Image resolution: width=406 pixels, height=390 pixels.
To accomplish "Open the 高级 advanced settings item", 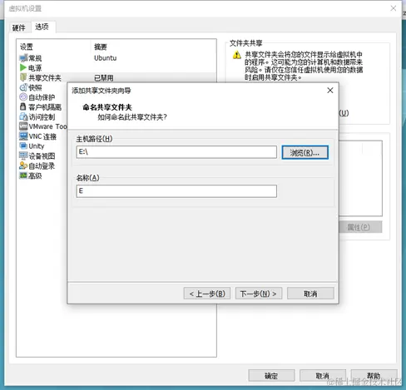I will (x=31, y=175).
